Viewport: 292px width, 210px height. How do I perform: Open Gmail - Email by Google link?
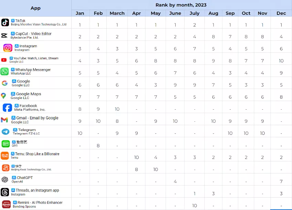click(x=37, y=118)
